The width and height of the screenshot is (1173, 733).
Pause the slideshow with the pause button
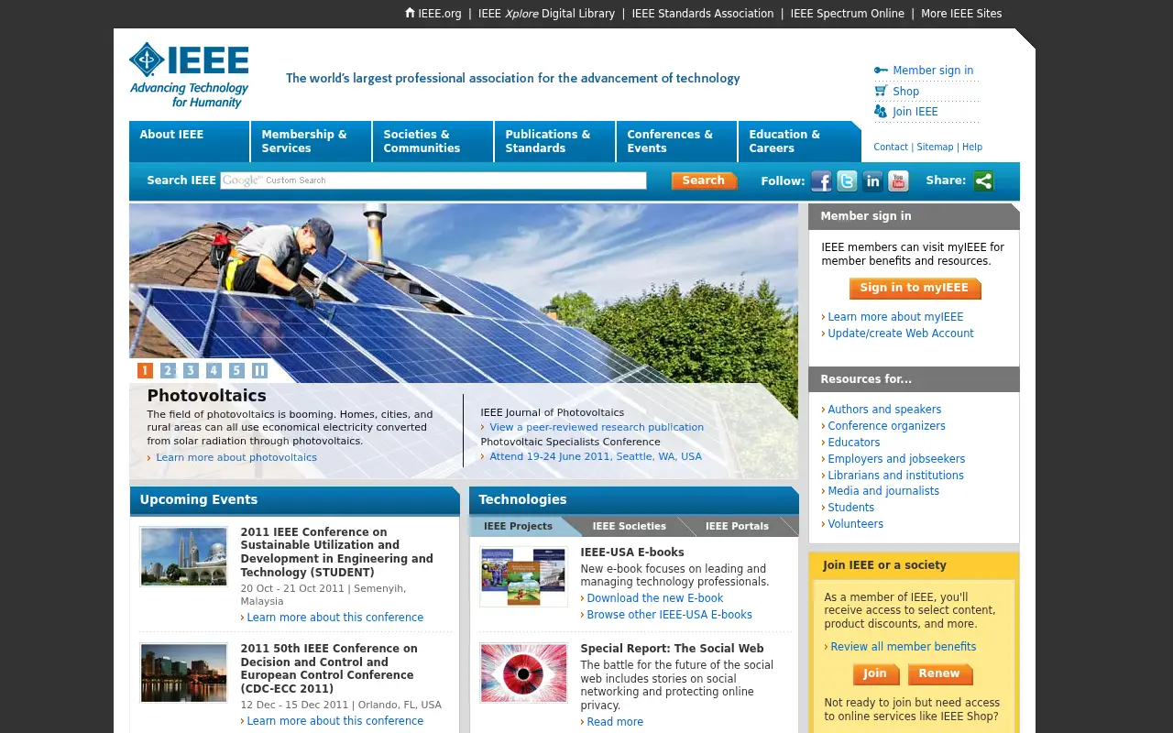tap(259, 370)
